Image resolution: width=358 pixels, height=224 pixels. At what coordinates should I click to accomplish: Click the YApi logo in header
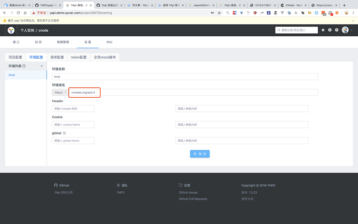11,30
